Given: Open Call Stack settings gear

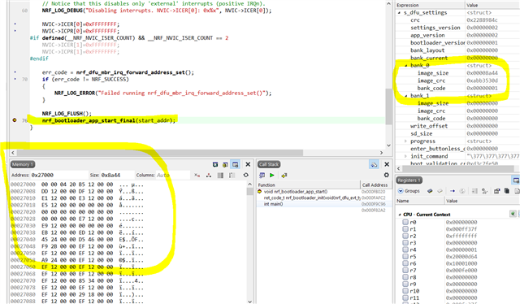Looking at the screenshot, I should click(387, 175).
